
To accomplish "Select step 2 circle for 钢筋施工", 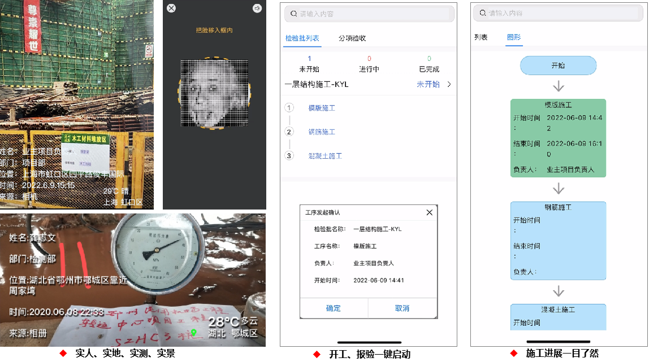I will [x=289, y=132].
